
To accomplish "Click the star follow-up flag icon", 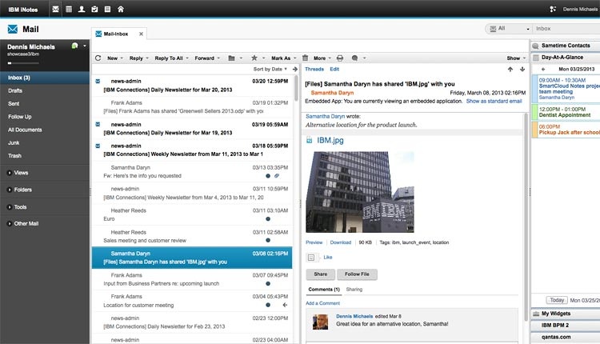I will click(254, 58).
